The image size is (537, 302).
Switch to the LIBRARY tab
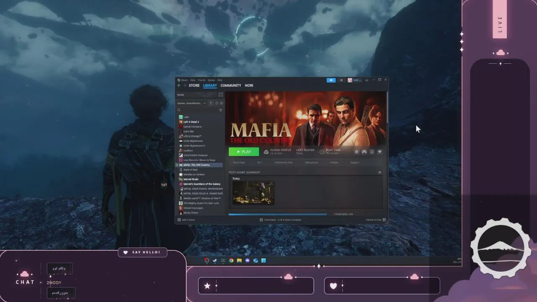point(210,86)
